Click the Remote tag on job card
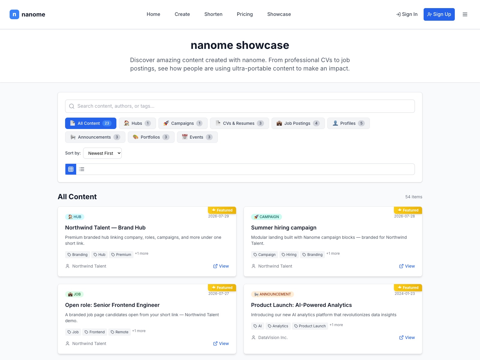 click(x=119, y=332)
